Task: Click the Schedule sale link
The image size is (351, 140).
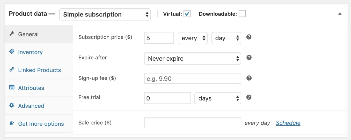Action: [x=288, y=123]
